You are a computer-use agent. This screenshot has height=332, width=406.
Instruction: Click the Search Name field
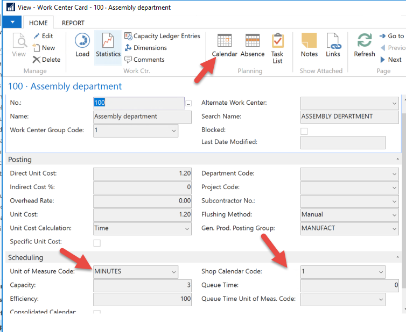(x=349, y=117)
